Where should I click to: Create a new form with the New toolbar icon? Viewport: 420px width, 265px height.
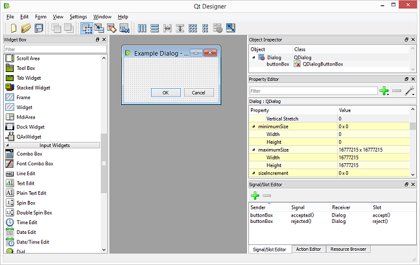pos(14,28)
